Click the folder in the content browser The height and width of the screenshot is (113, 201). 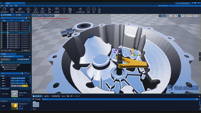[36, 104]
